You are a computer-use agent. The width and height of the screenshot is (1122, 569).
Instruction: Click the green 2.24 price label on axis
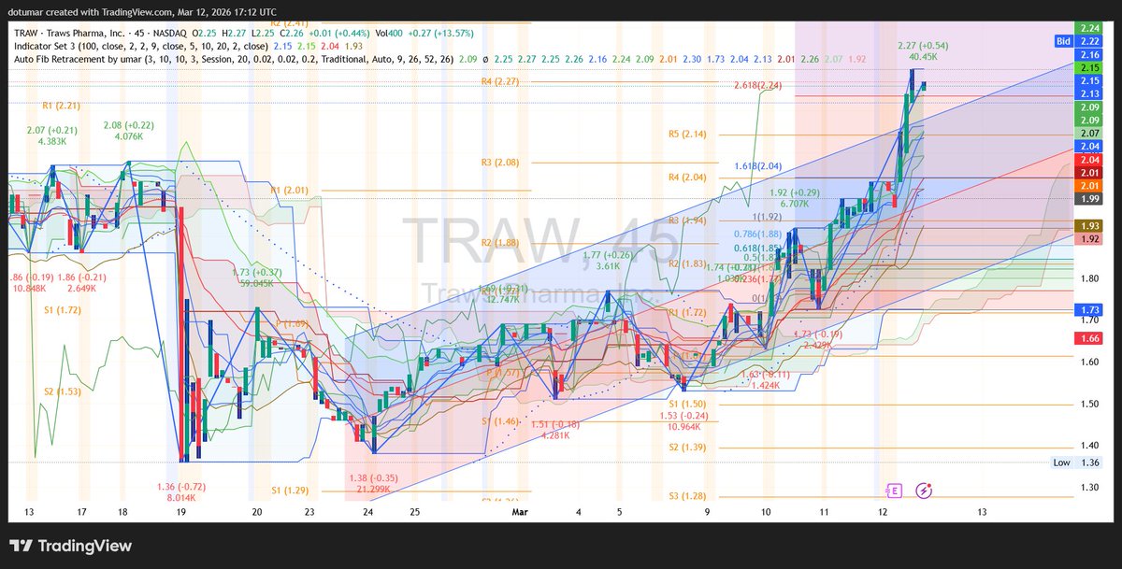point(1089,29)
